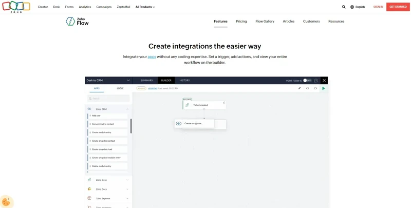Go to Analytics in top bar
The image size is (411, 208).
click(x=85, y=7)
